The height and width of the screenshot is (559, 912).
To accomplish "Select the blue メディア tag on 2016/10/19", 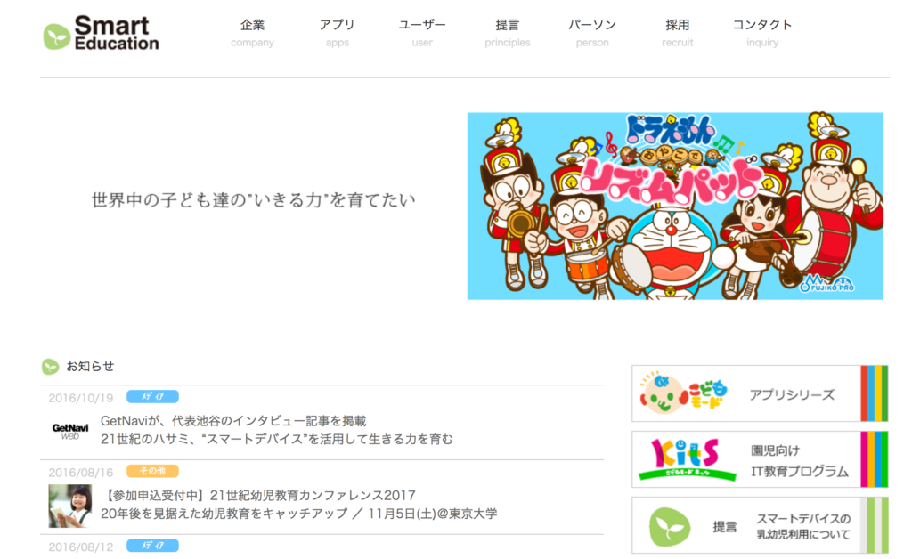I will [x=152, y=396].
